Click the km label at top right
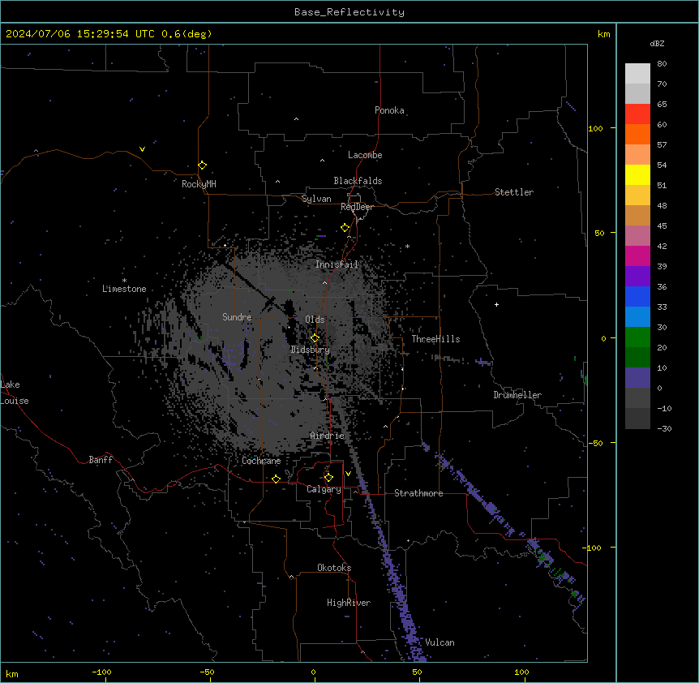699x683 pixels. (x=603, y=34)
